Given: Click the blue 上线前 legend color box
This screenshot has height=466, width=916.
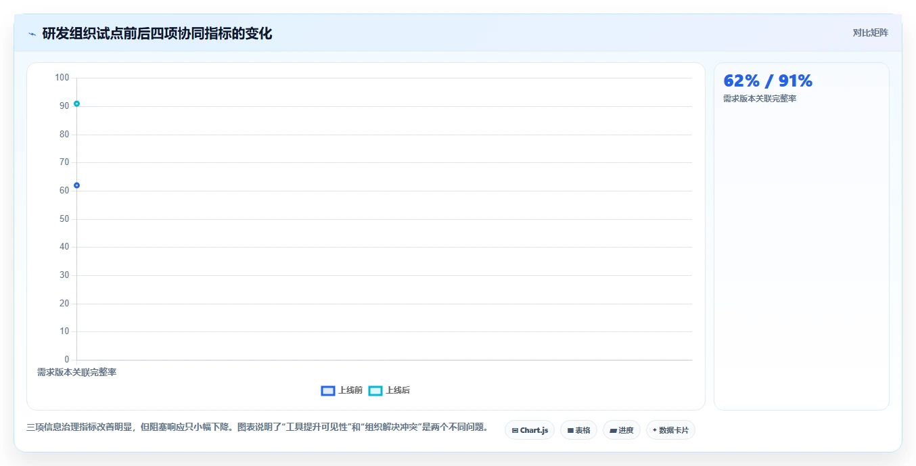Looking at the screenshot, I should 328,391.
